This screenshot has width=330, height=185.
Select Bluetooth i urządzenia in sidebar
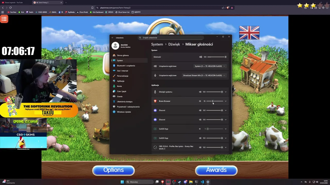[130, 66]
